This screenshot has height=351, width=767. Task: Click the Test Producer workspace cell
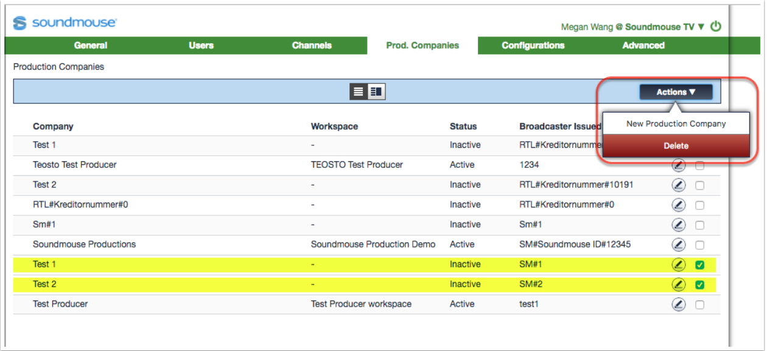(361, 304)
